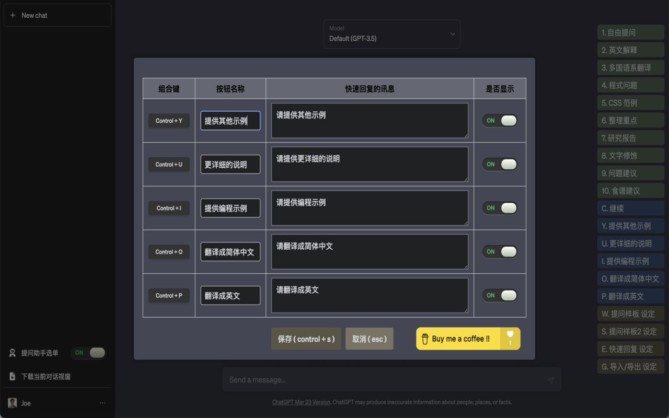Open W. 提问样板 设定
669x418 pixels.
(630, 313)
